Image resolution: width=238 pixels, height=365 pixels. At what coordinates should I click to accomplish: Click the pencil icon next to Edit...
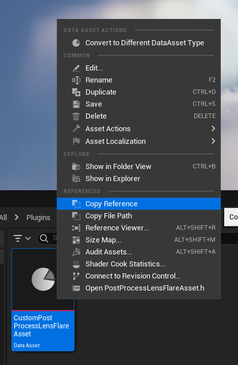(76, 68)
